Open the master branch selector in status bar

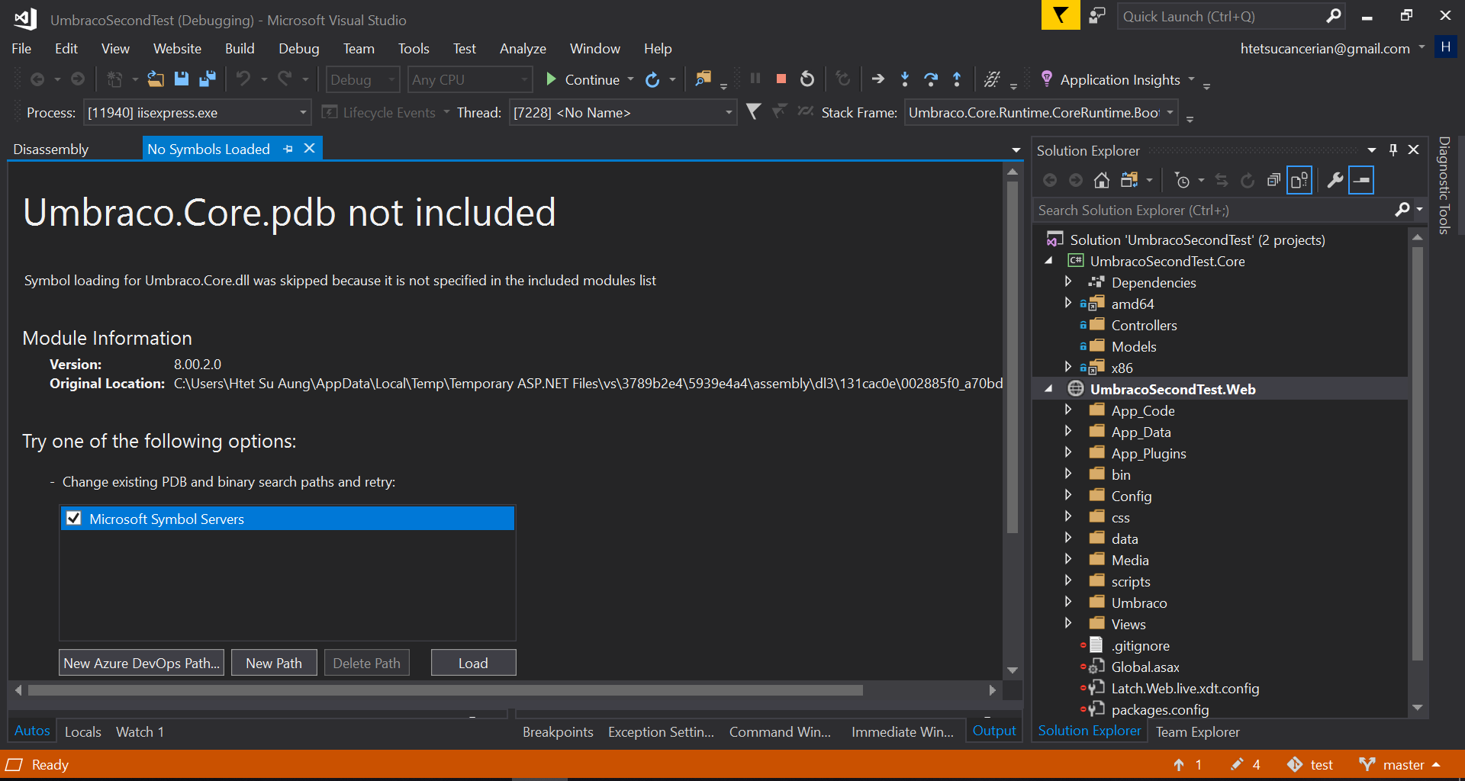(x=1402, y=764)
